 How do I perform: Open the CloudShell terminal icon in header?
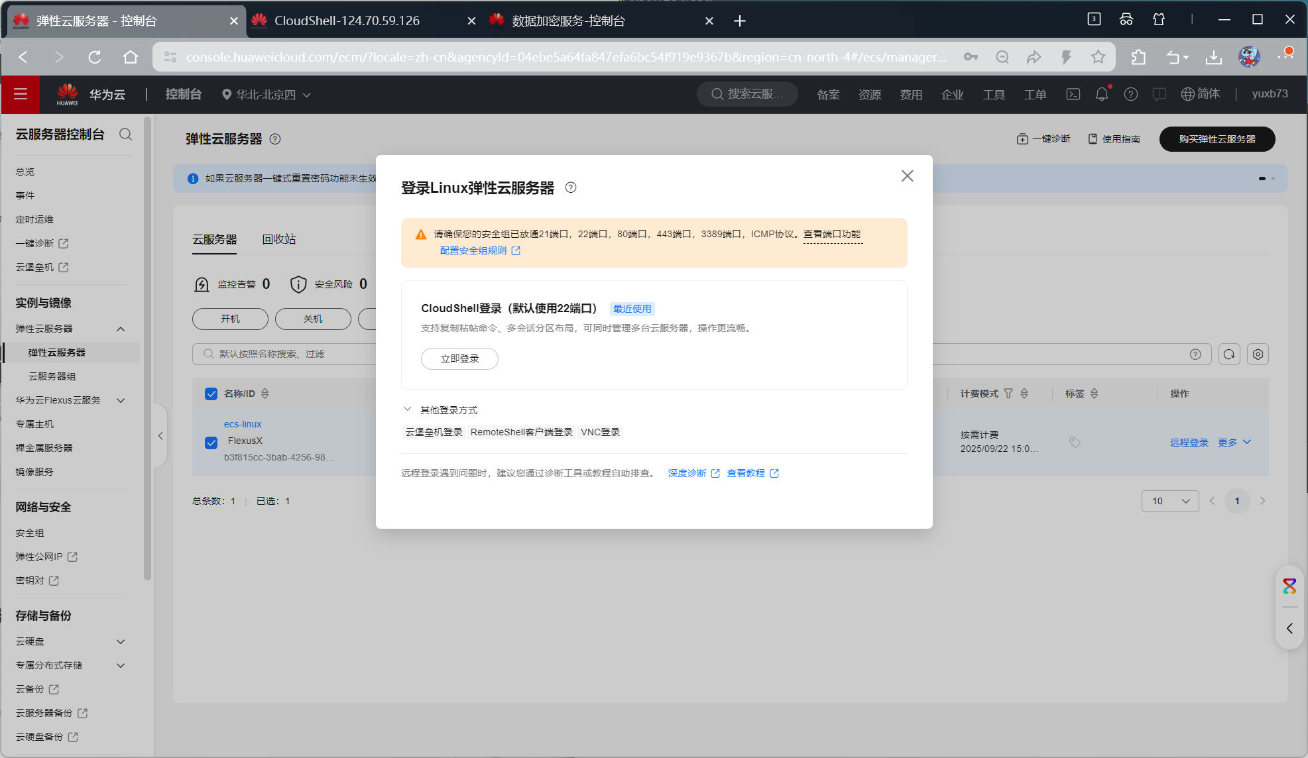click(1073, 94)
